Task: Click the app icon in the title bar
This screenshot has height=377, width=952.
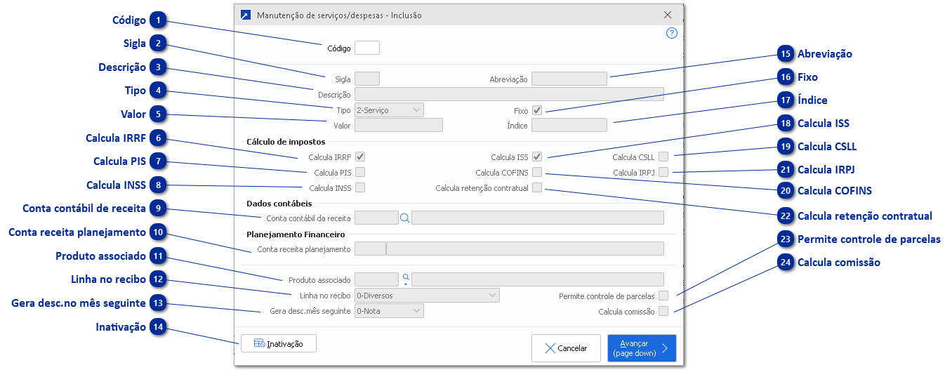Action: (245, 15)
